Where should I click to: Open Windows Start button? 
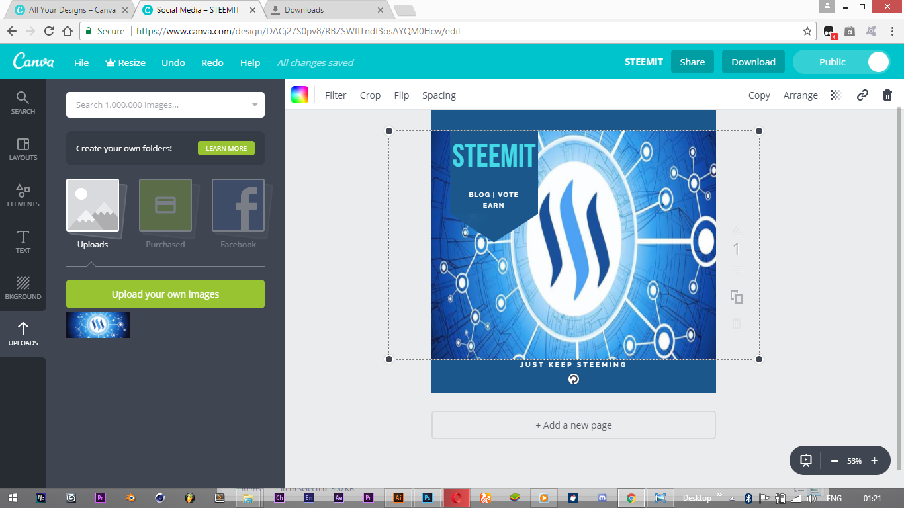pos(13,498)
